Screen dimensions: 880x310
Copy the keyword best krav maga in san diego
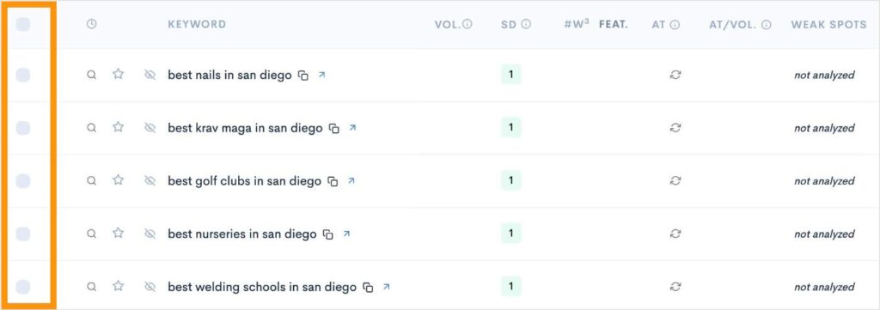[x=334, y=129]
